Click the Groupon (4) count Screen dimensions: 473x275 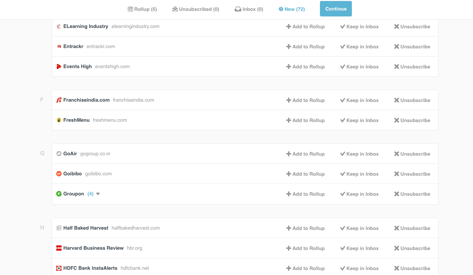coord(91,194)
